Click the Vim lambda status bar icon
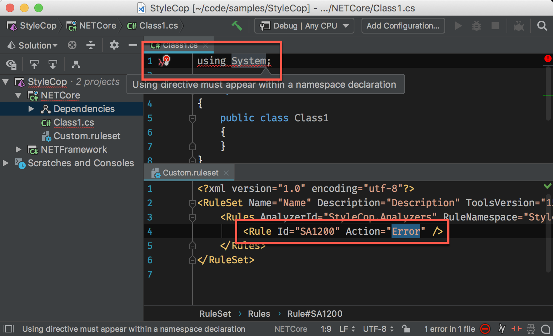Image resolution: width=553 pixels, height=336 pixels. pos(502,329)
